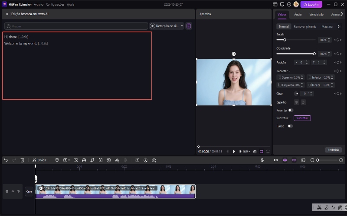Play the video preview

(234, 152)
